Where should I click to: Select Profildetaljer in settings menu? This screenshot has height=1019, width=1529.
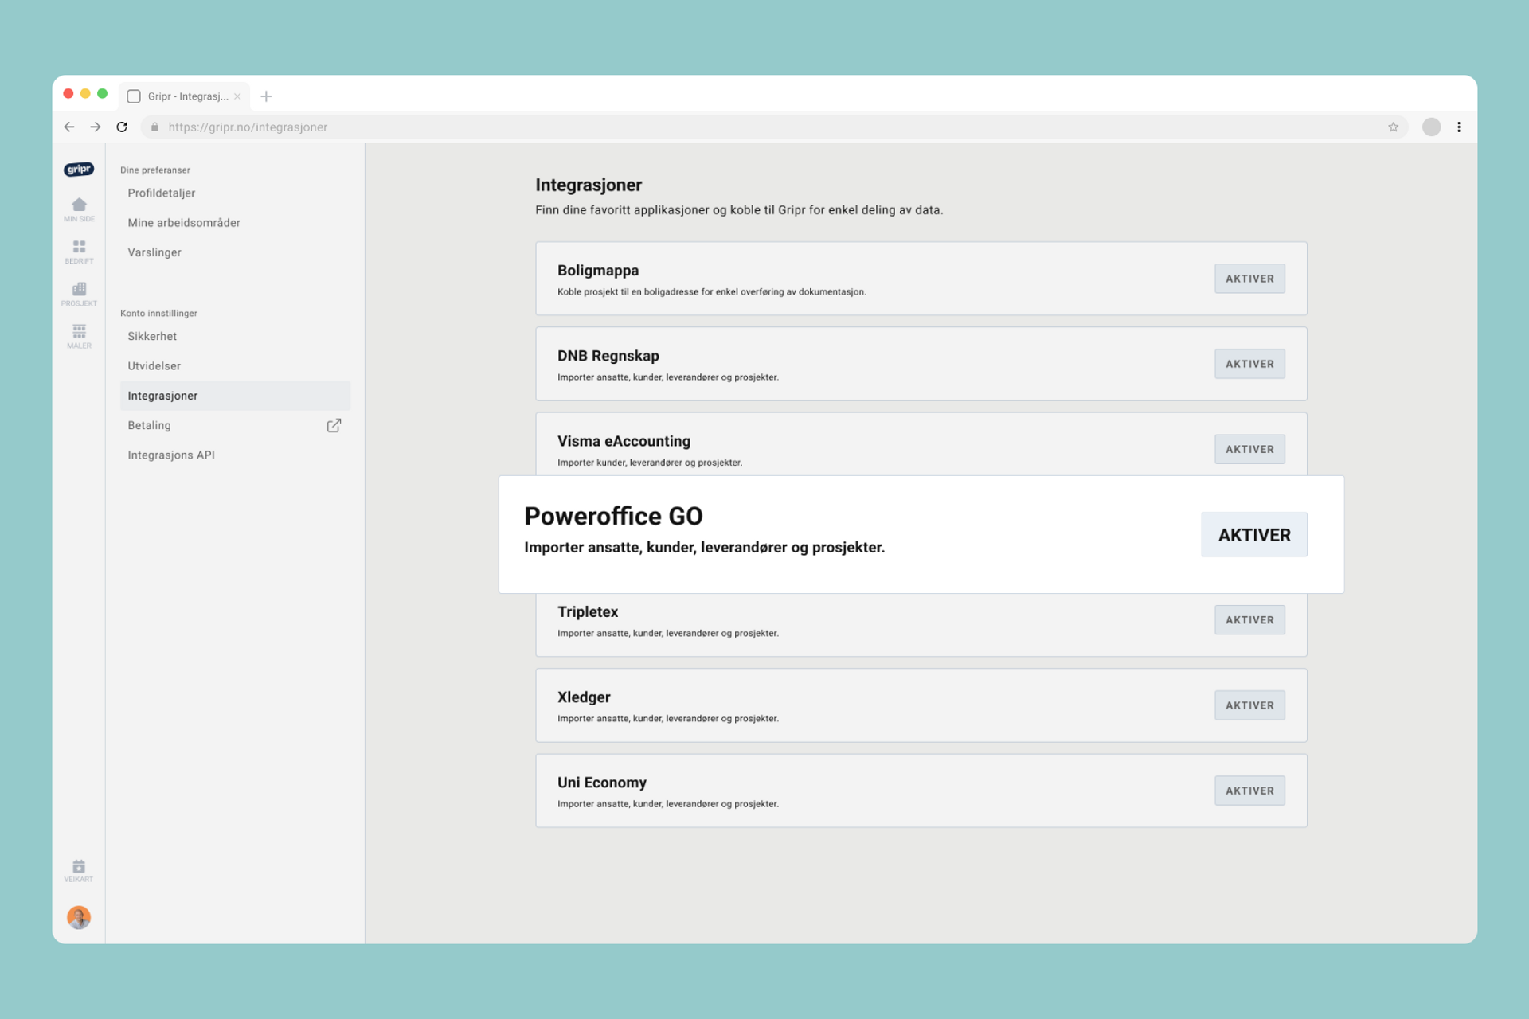point(162,193)
